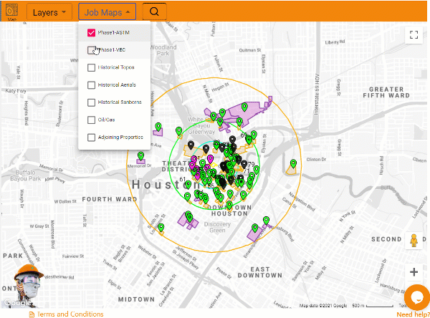Click the map logo icon in header

(11, 10)
